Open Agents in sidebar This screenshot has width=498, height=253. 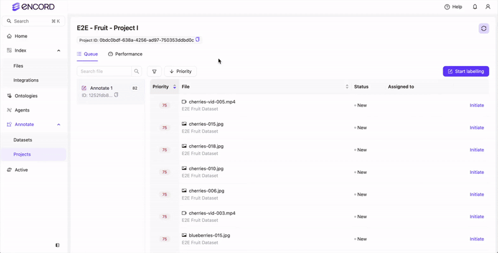point(22,110)
